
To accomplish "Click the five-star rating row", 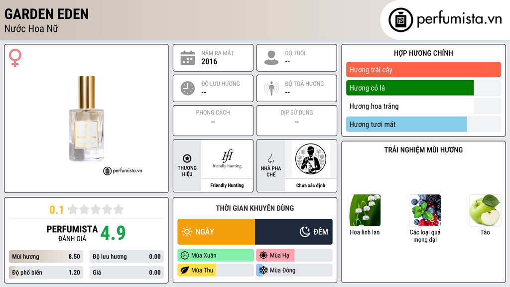I will [96, 209].
